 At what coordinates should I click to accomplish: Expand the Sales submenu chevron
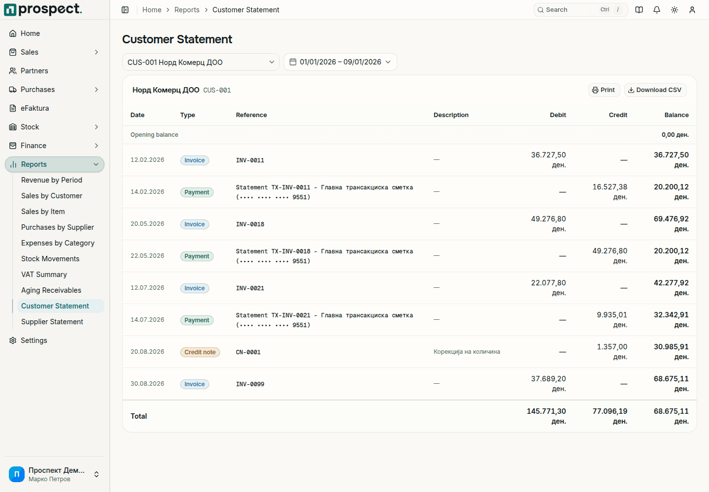tap(97, 52)
